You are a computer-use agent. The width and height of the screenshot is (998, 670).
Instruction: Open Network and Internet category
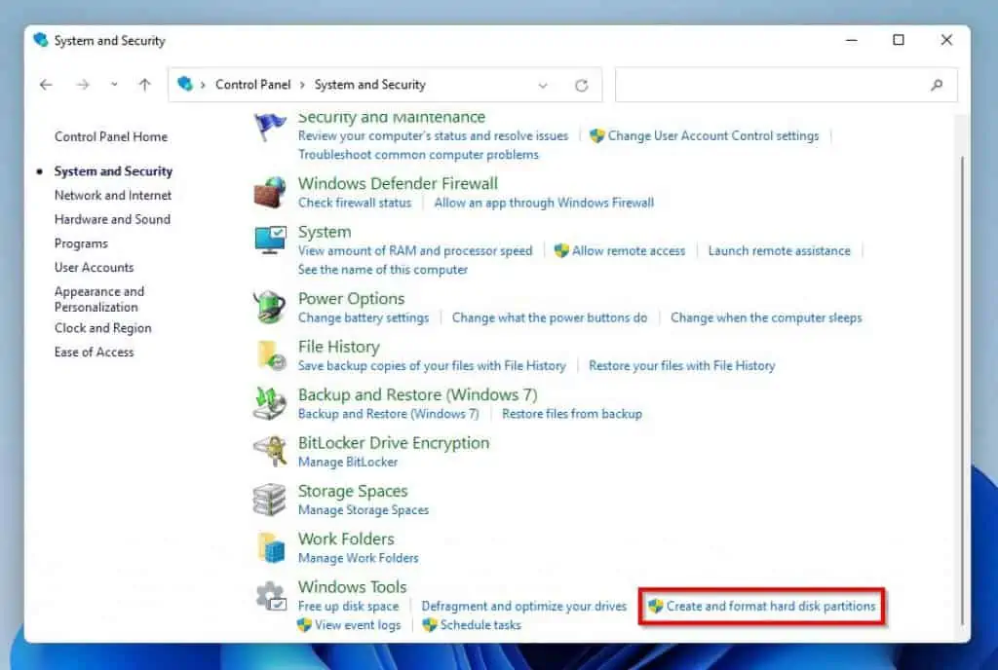click(113, 195)
